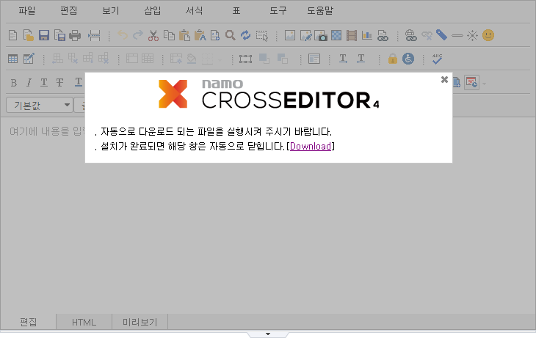Insert a horizontal line icon
This screenshot has height=338, width=536.
(x=457, y=35)
